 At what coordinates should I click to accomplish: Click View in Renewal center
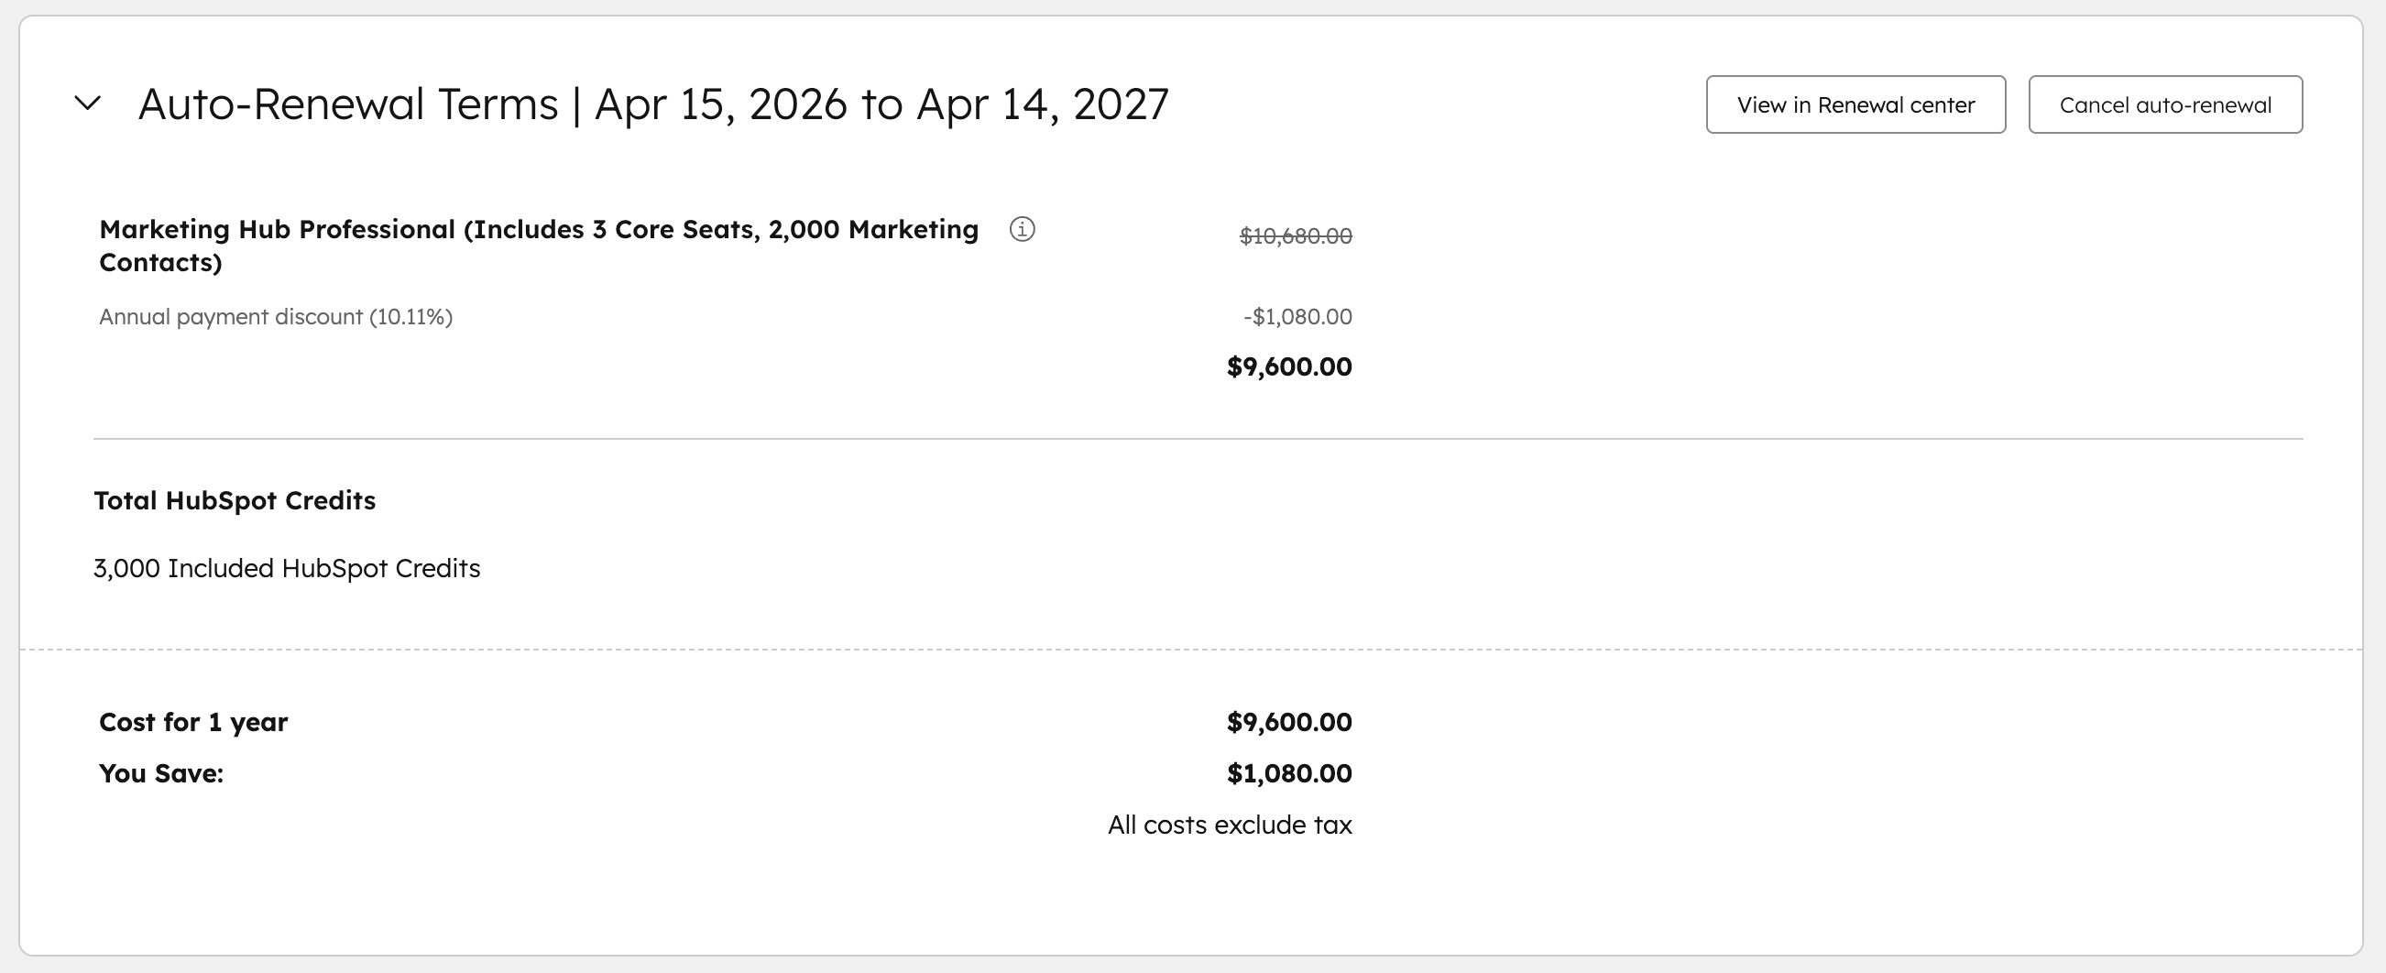(x=1855, y=104)
